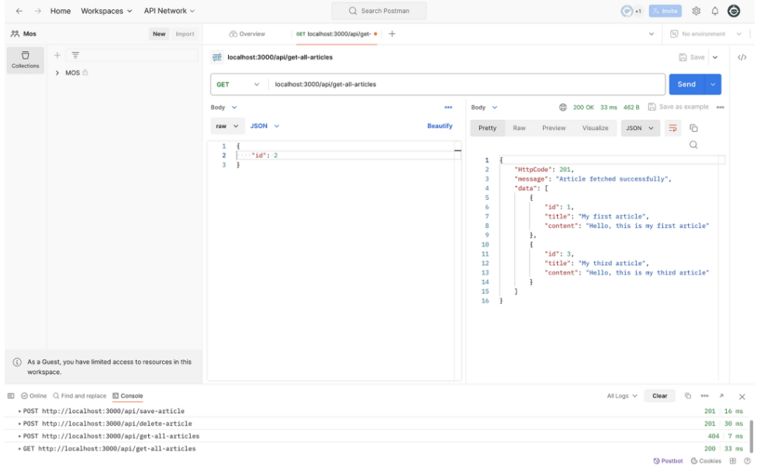Screen dimensions: 757x471
Task: Open the request JSON format dropdown
Action: coord(264,125)
